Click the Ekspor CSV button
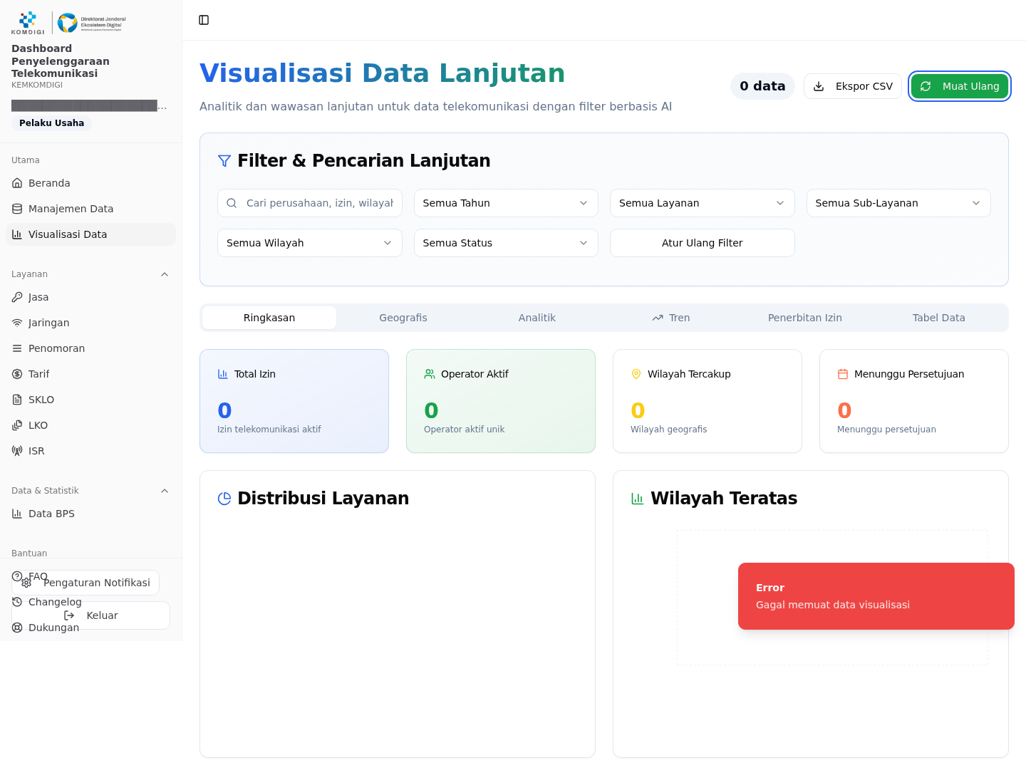Screen dimensions: 1026x775 pos(853,86)
